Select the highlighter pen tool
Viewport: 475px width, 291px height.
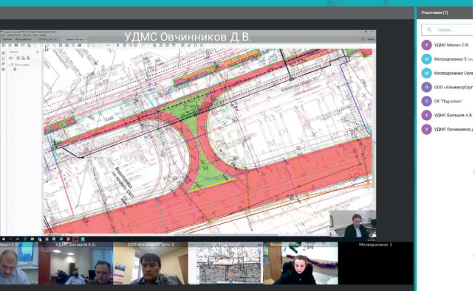point(189,46)
